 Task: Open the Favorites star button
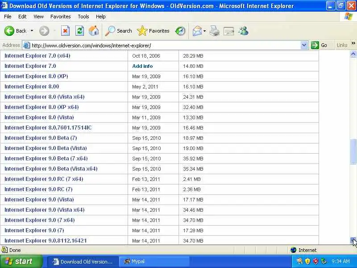point(153,31)
